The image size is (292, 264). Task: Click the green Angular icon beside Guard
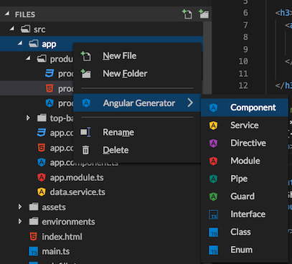pos(213,197)
